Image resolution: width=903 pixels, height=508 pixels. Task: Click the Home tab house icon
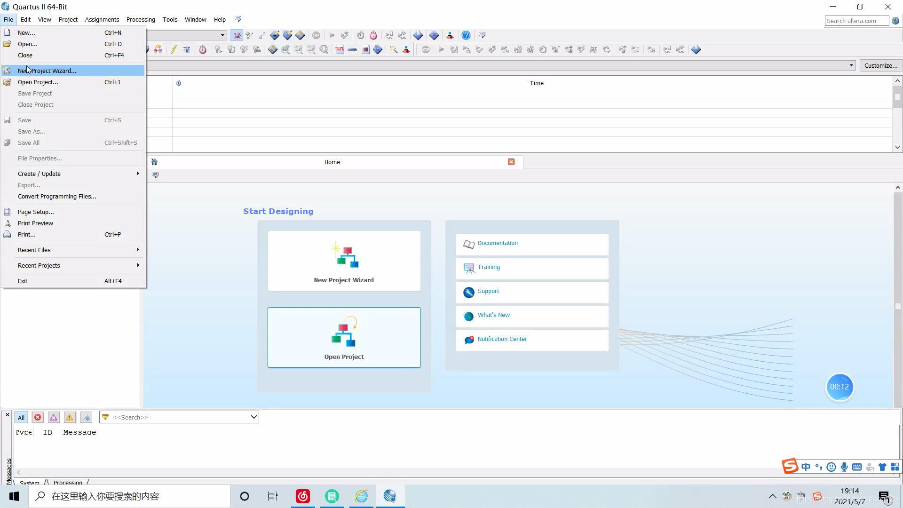[154, 162]
